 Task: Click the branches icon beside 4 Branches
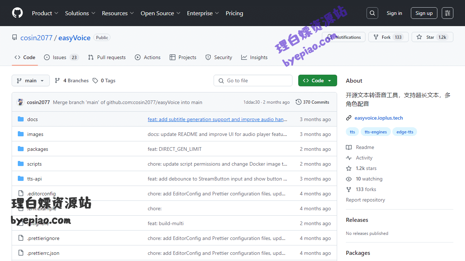(57, 80)
